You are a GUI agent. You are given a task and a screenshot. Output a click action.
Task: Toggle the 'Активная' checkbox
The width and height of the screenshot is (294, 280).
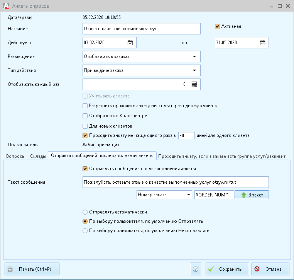click(x=218, y=27)
